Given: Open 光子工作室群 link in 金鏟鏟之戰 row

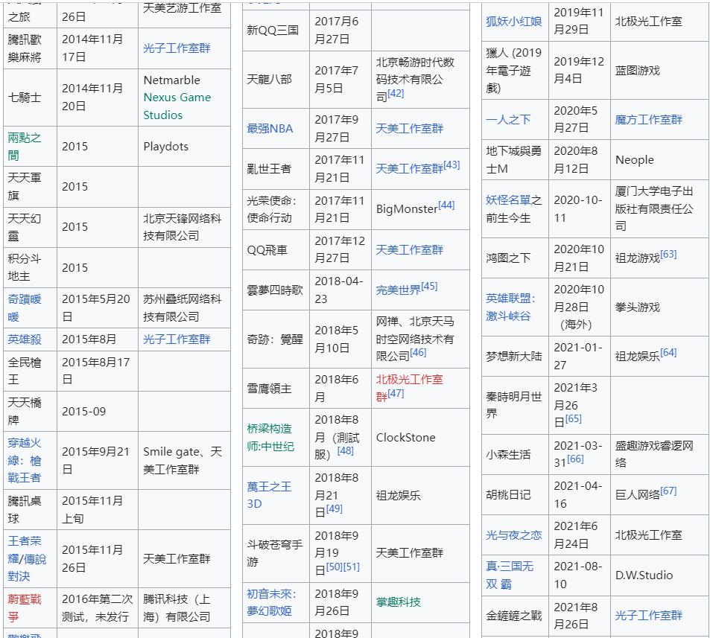Looking at the screenshot, I should point(648,616).
